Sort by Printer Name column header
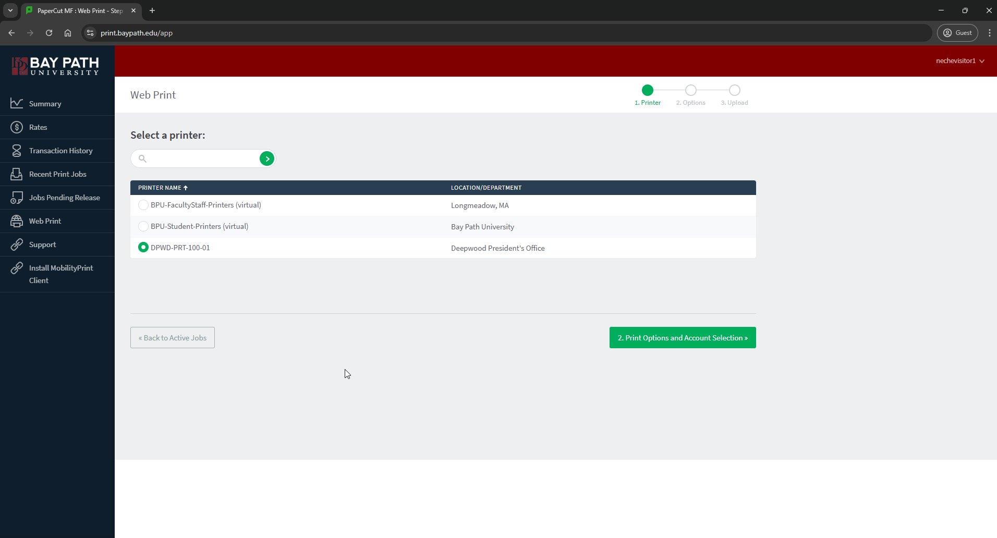The height and width of the screenshot is (538, 997). [x=163, y=188]
